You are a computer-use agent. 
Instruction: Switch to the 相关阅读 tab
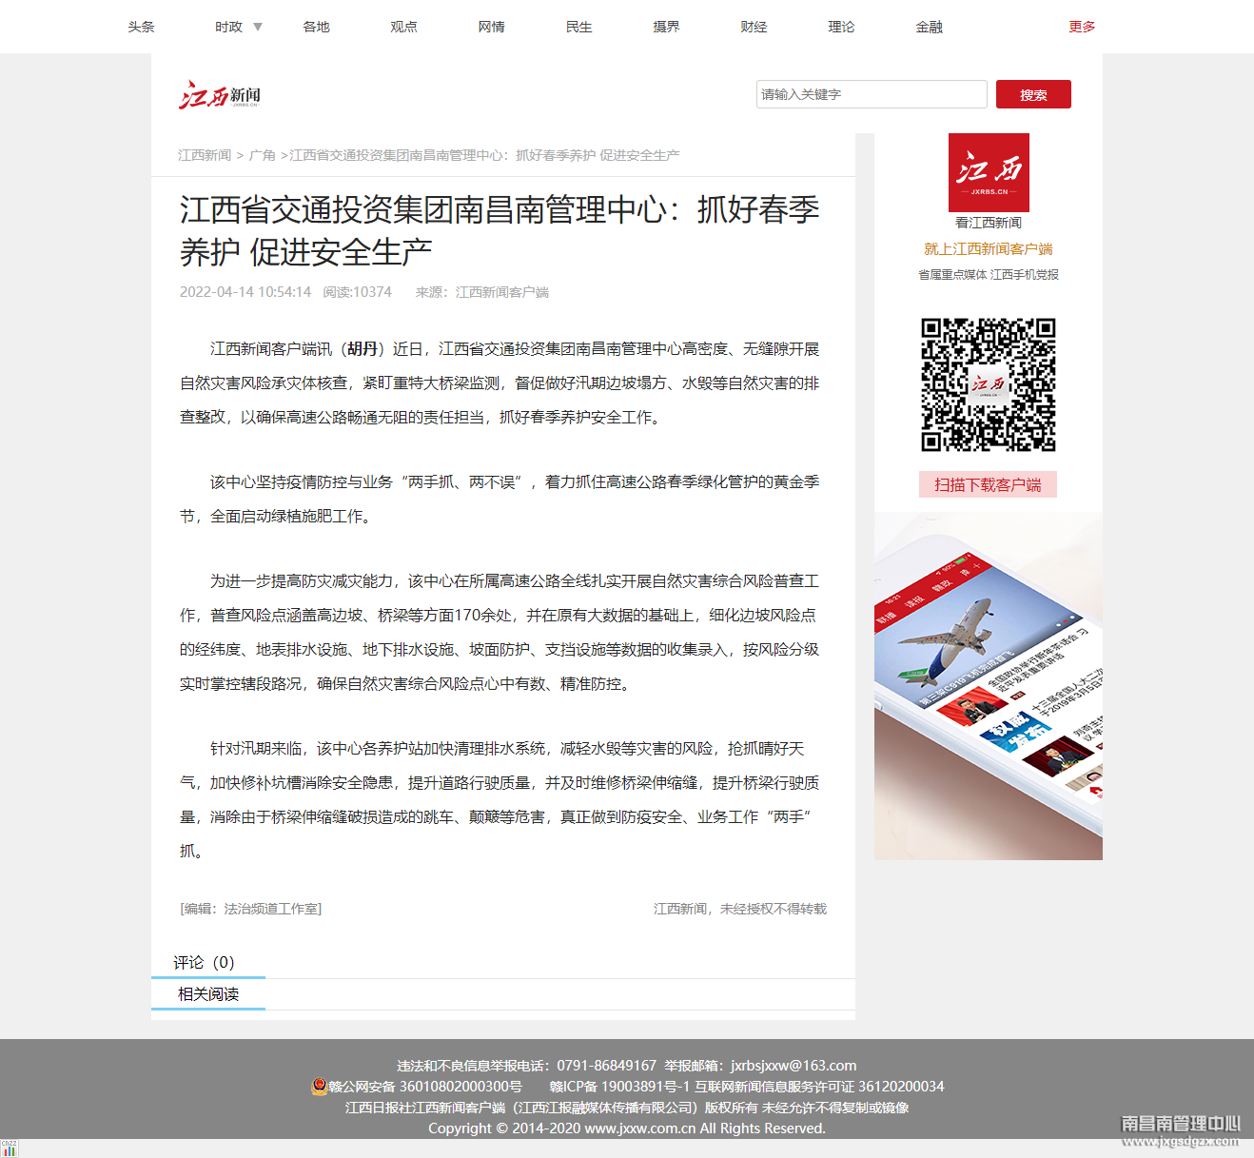(208, 994)
